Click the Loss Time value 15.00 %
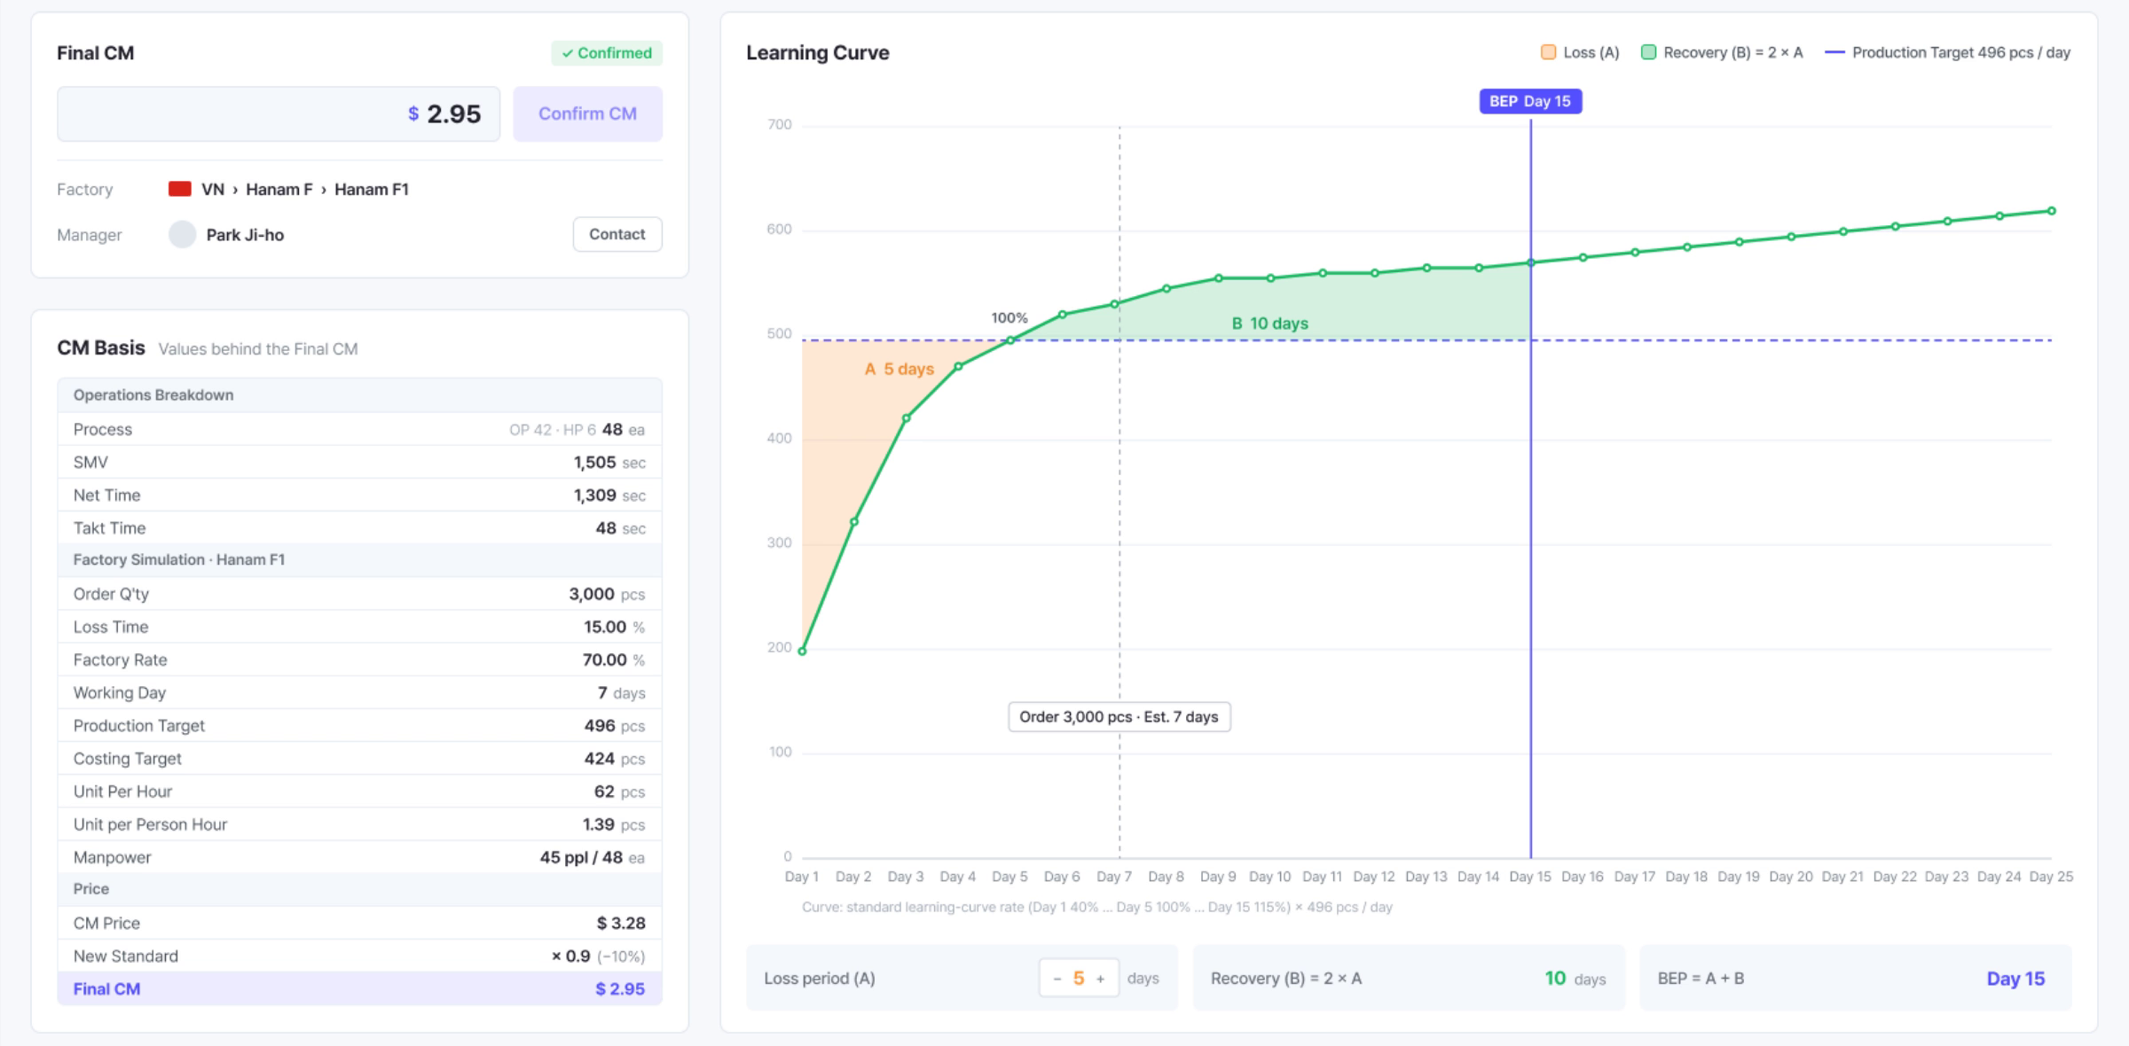 (614, 627)
